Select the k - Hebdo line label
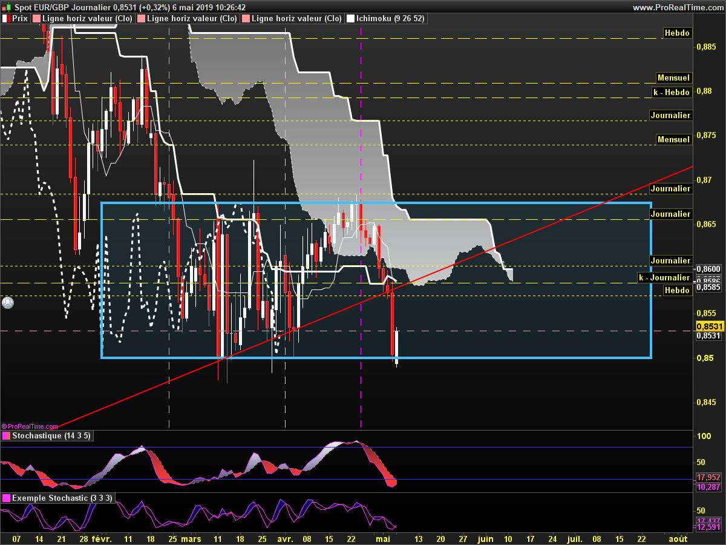The height and width of the screenshot is (545, 726). [671, 92]
